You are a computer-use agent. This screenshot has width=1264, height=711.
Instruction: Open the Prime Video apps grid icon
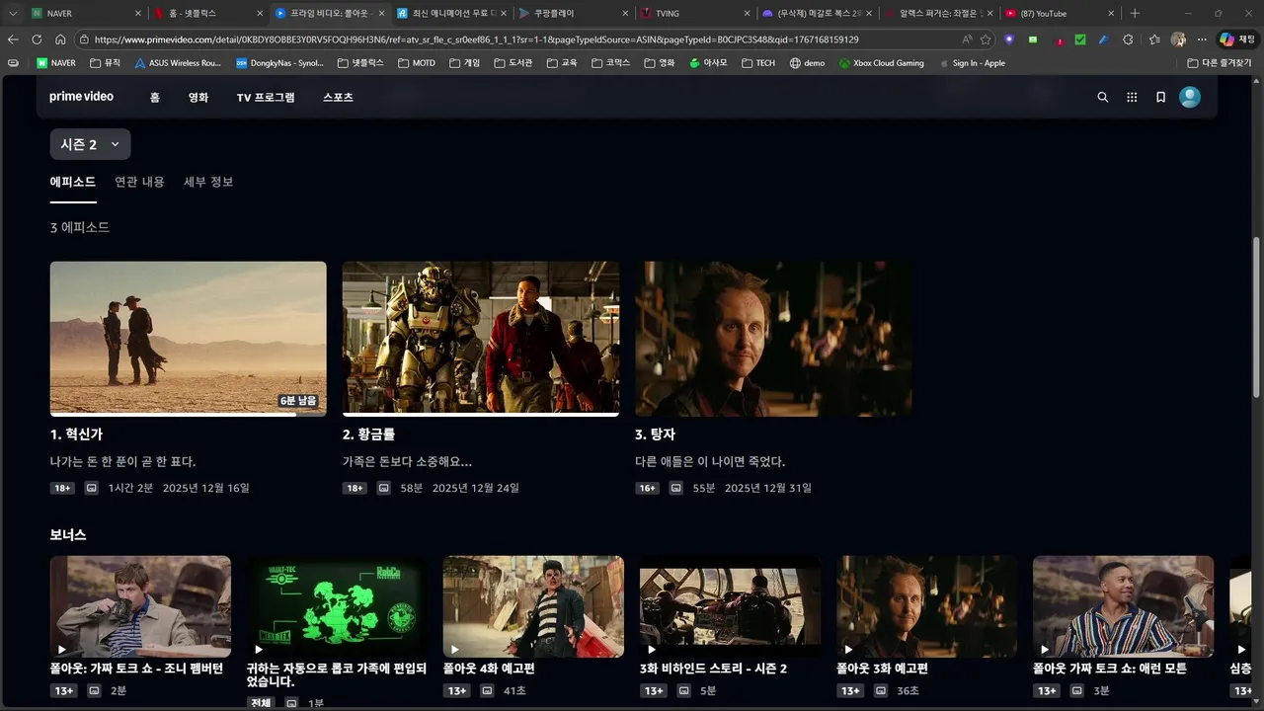[x=1132, y=97]
